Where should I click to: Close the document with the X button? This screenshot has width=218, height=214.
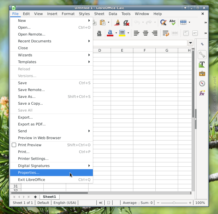coord(203,14)
